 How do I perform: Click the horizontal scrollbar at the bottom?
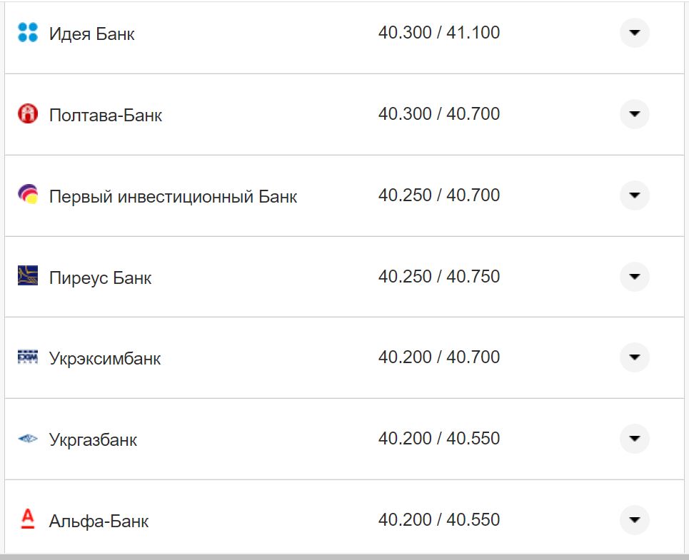(343, 557)
